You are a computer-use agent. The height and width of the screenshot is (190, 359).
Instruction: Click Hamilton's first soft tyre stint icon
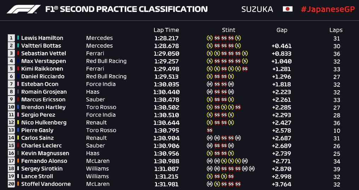click(x=210, y=38)
